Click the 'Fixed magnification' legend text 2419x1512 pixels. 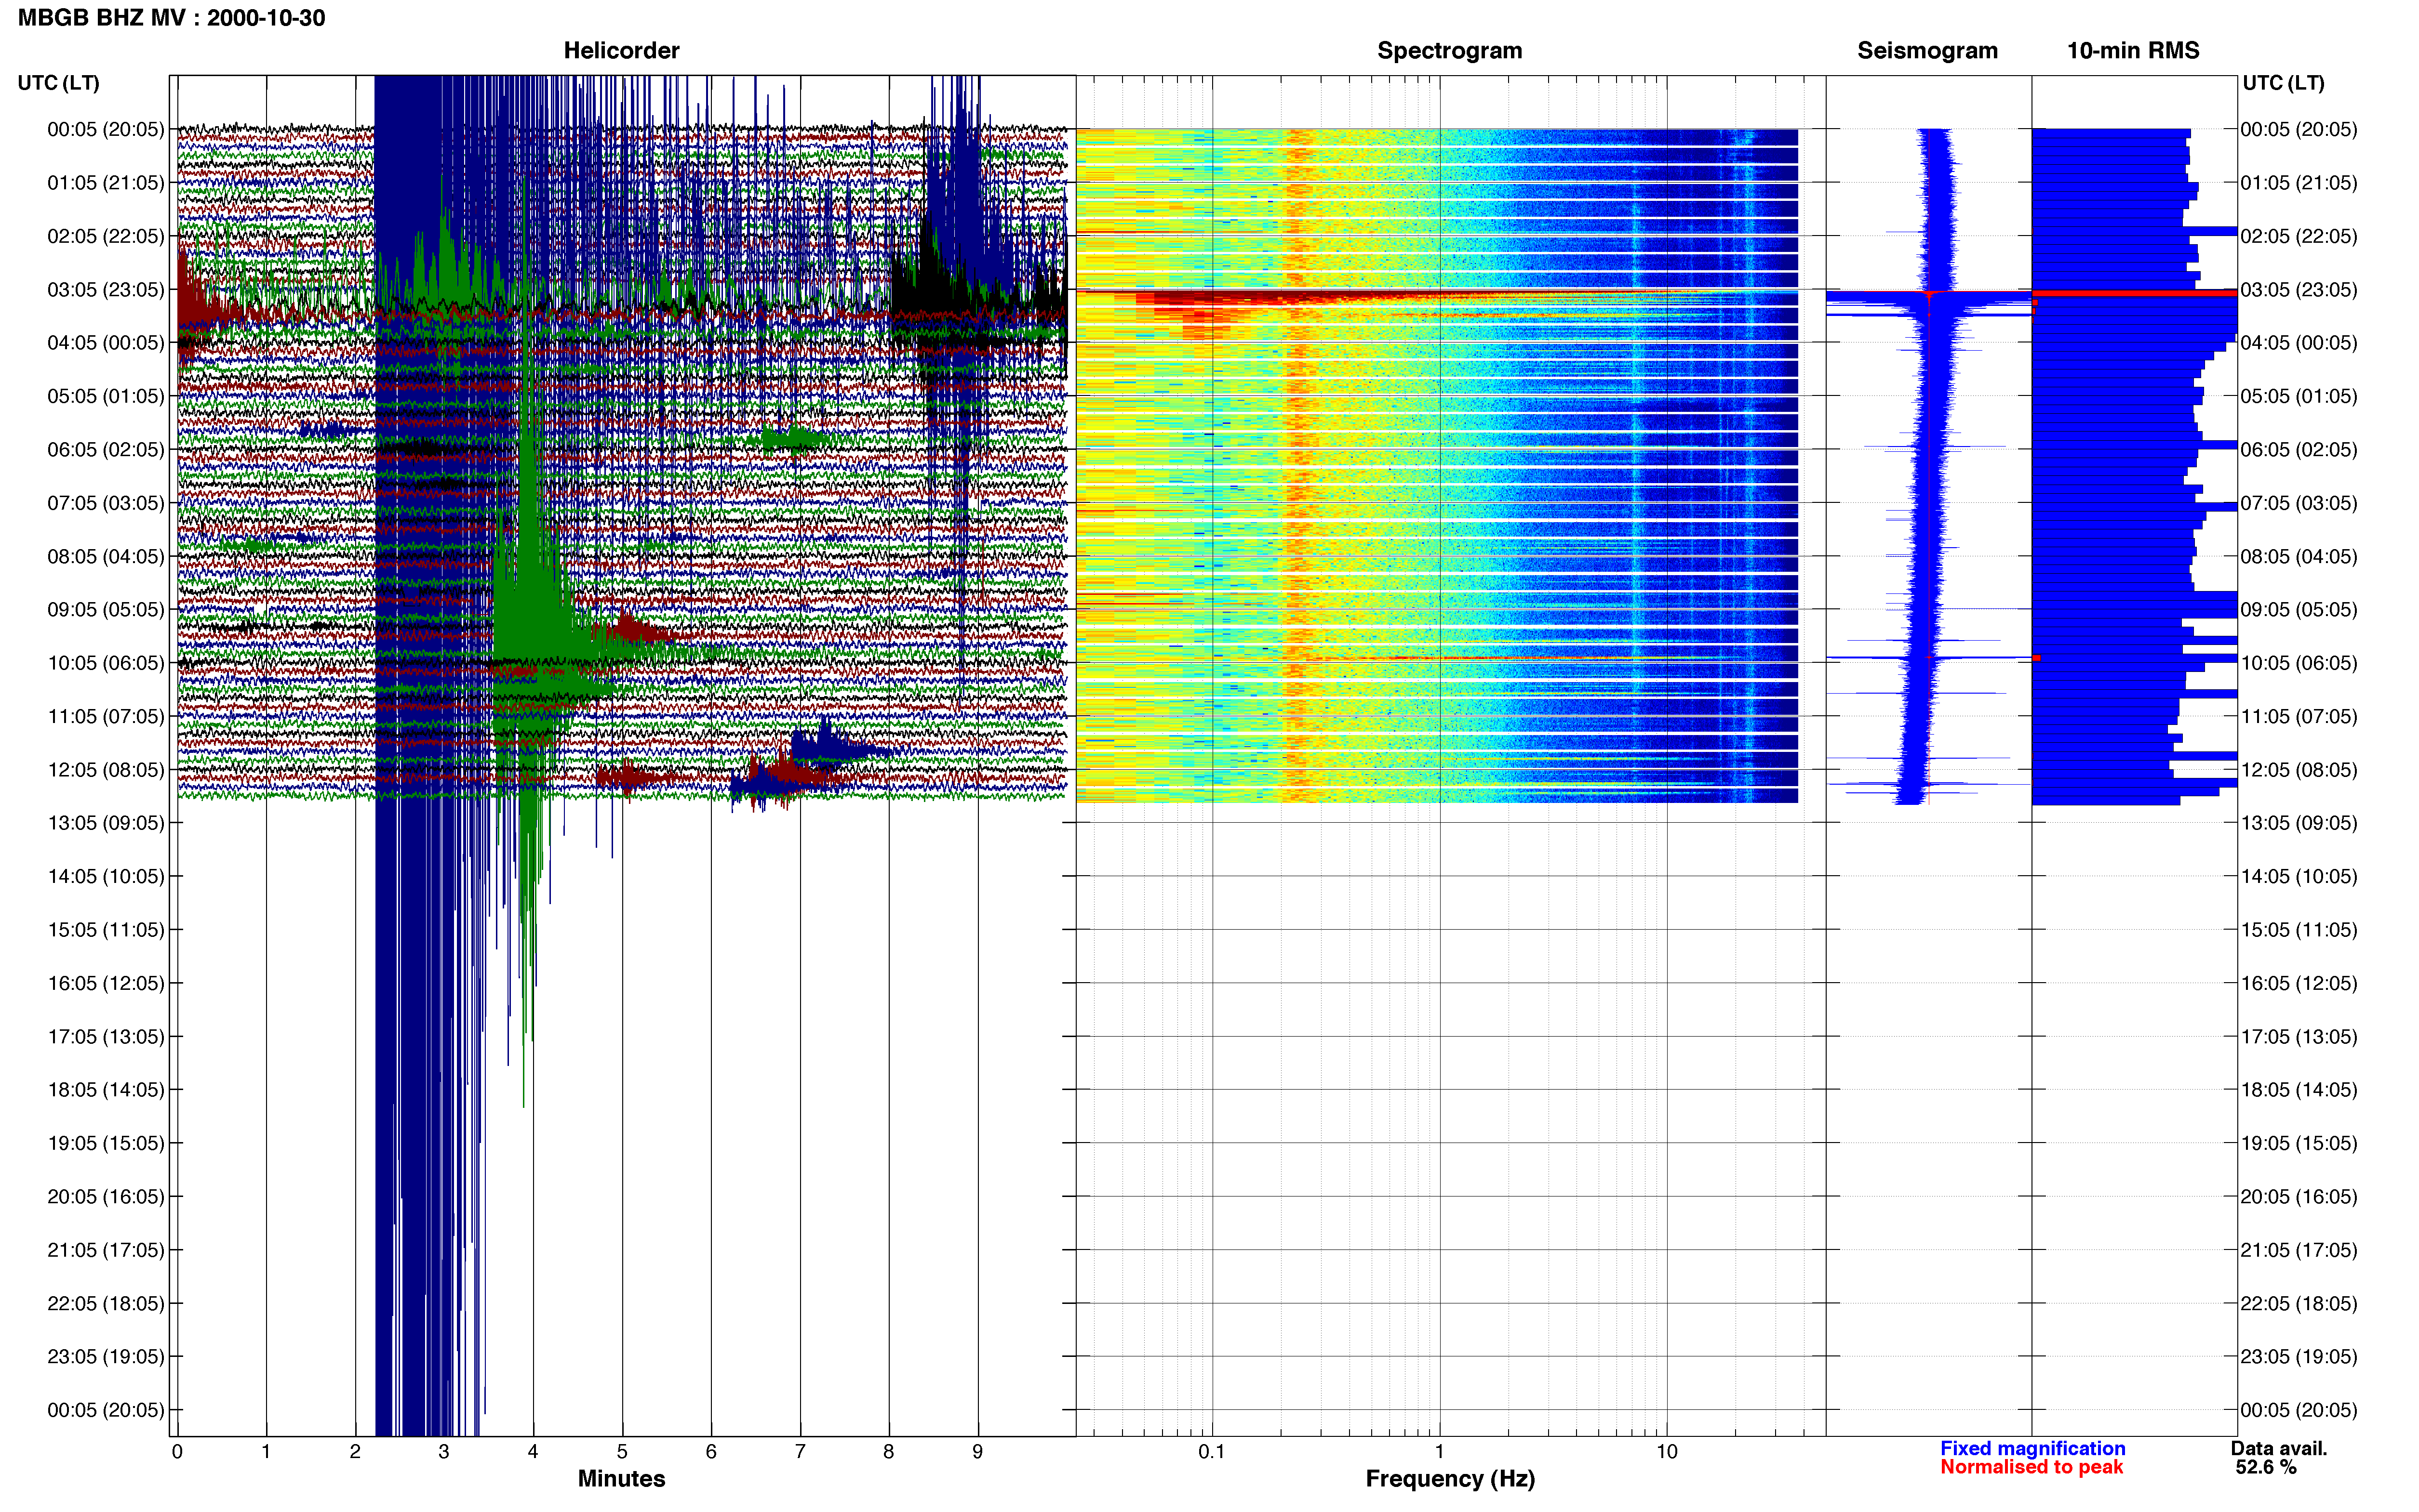2032,1449
